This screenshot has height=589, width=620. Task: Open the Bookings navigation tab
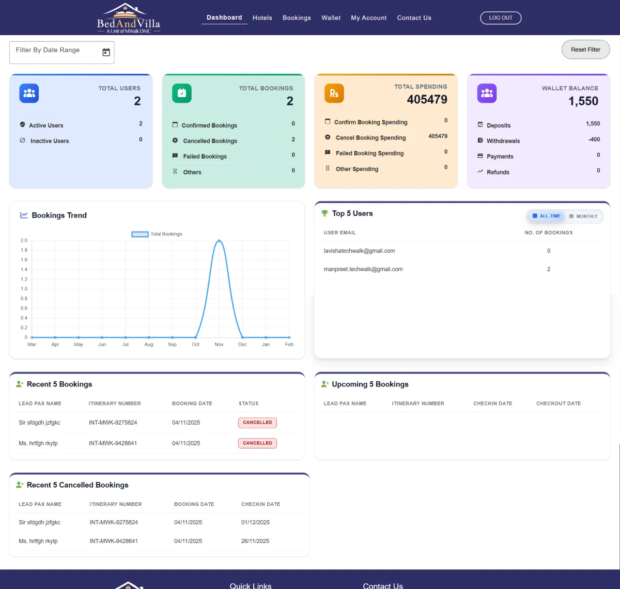pos(297,18)
